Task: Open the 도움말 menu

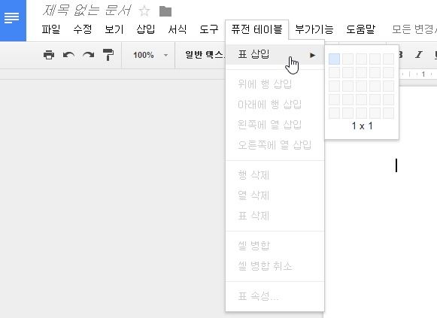Action: pyautogui.click(x=360, y=29)
